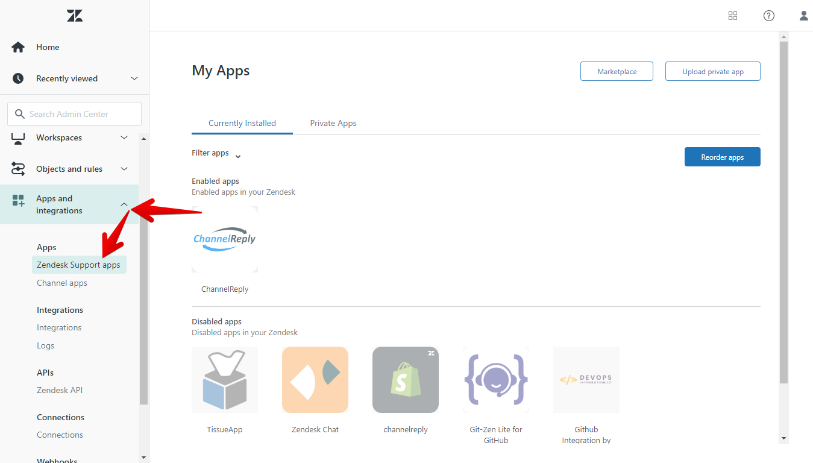Open Connections link under Connections heading
Image resolution: width=813 pixels, height=463 pixels.
[x=60, y=435]
